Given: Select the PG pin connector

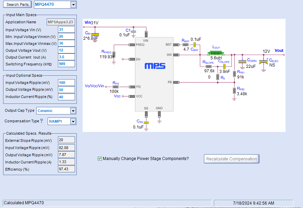Looking at the screenshot, I should coord(132,87).
